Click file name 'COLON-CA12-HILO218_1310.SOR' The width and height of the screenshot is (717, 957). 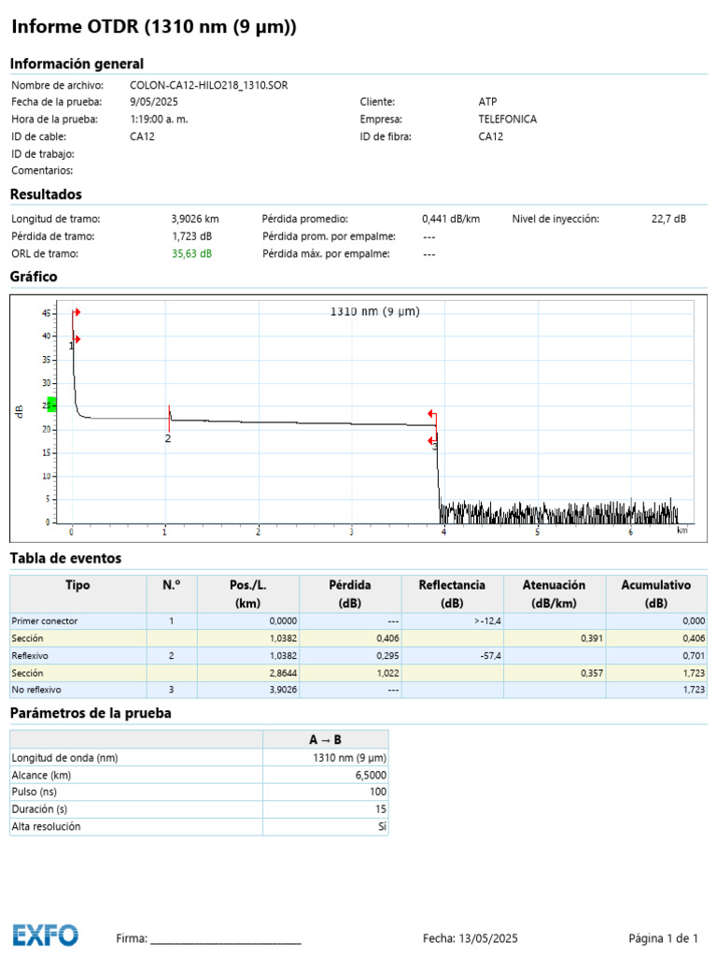coord(208,85)
